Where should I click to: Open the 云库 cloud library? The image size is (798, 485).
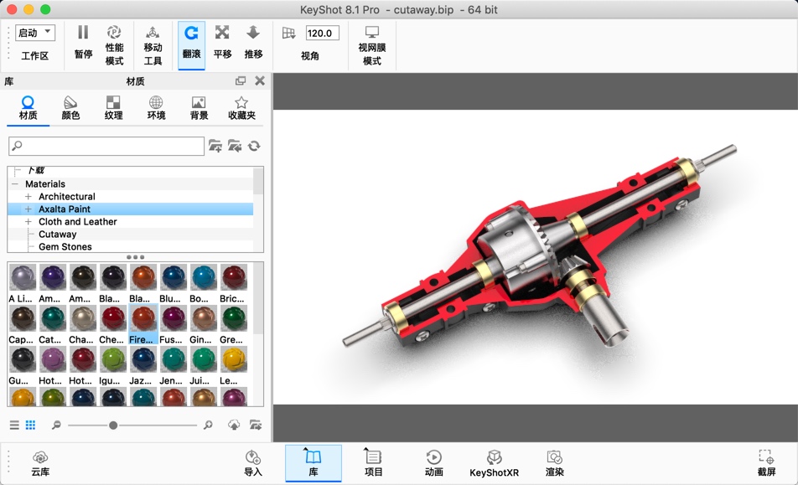tap(40, 463)
